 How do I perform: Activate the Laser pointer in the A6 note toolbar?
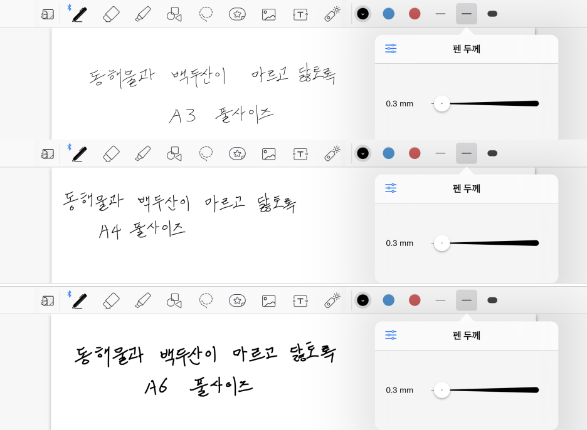click(x=332, y=300)
